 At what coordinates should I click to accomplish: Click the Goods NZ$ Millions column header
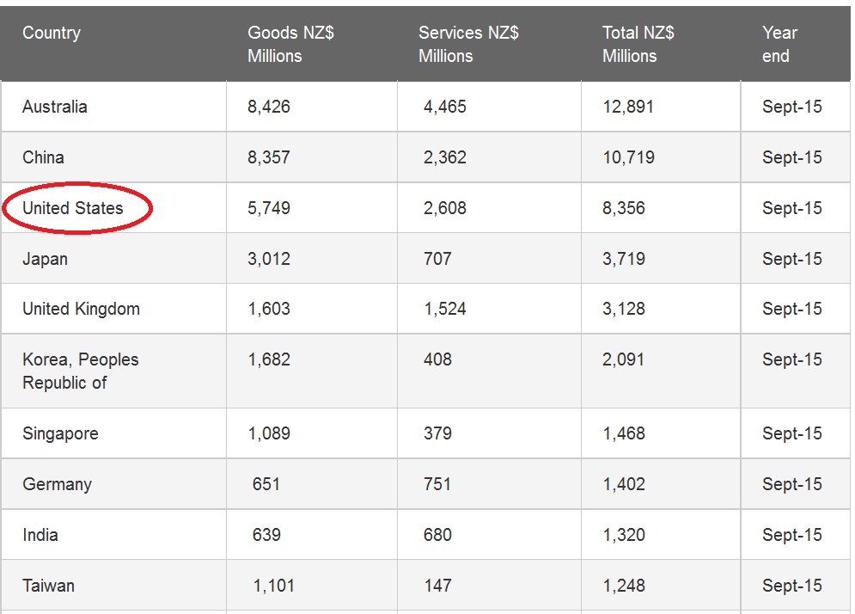click(x=290, y=45)
